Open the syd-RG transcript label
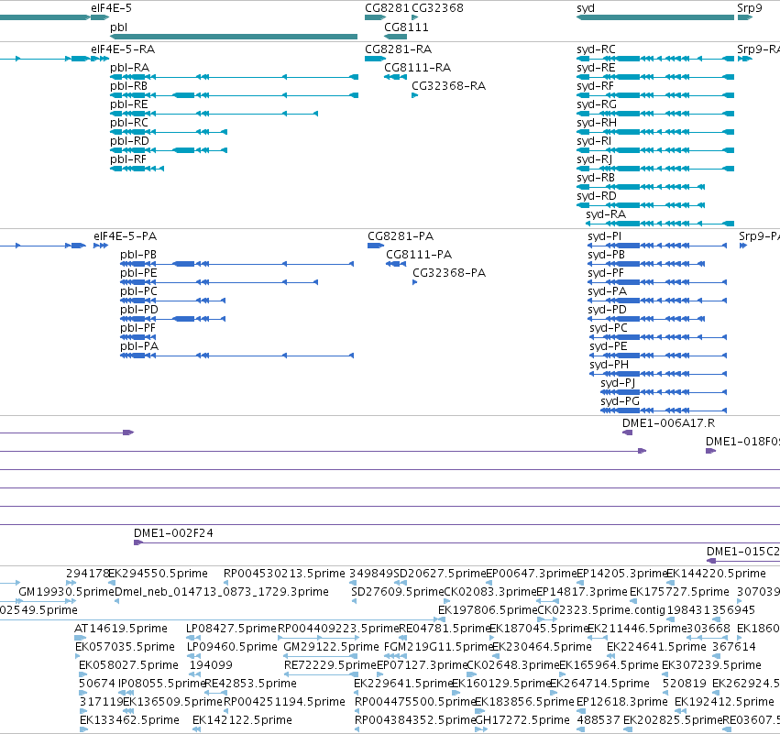 [597, 104]
